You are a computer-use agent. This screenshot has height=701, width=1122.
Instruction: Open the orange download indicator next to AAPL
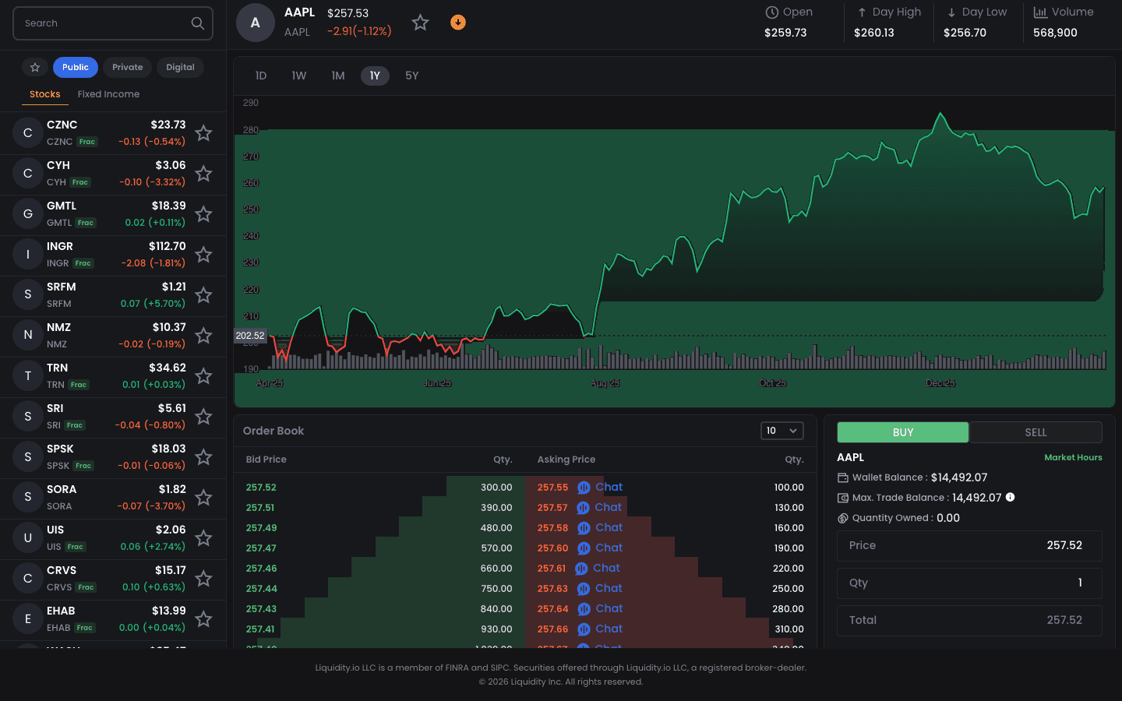point(458,23)
